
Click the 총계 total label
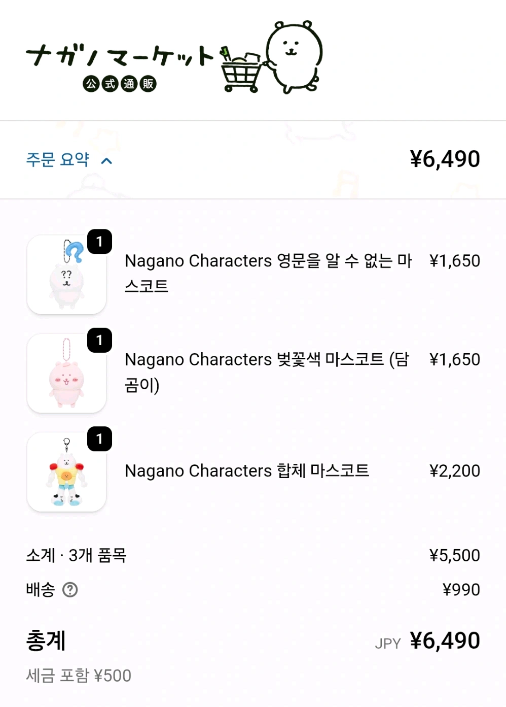pos(46,641)
